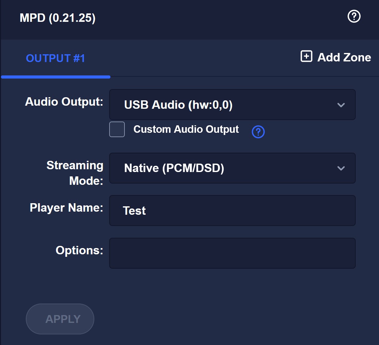Screen dimensions: 379x345
Task: Click the Player Name label
Action: click(x=67, y=208)
